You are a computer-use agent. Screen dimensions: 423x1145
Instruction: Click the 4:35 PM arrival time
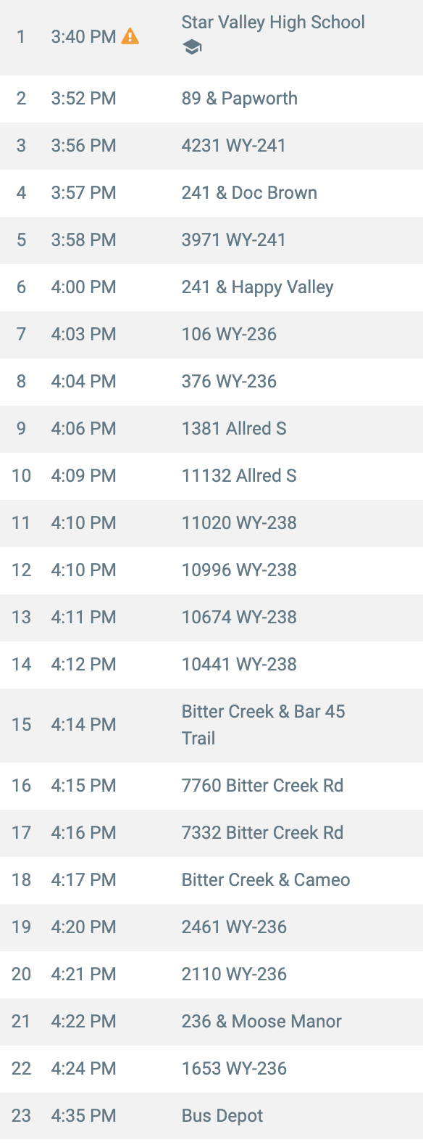[83, 1116]
